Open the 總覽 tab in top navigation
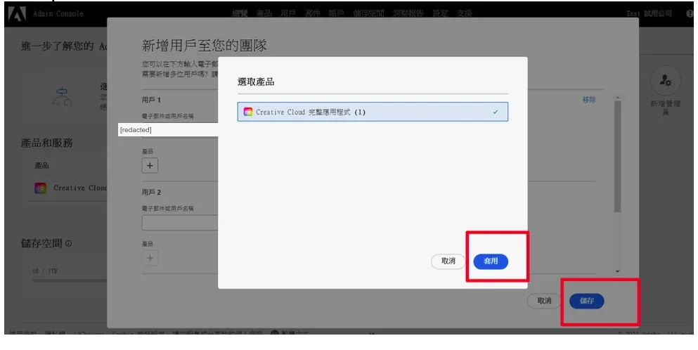 (240, 13)
